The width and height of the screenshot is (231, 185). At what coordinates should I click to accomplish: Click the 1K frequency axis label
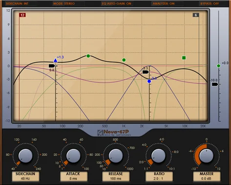[x=124, y=126]
